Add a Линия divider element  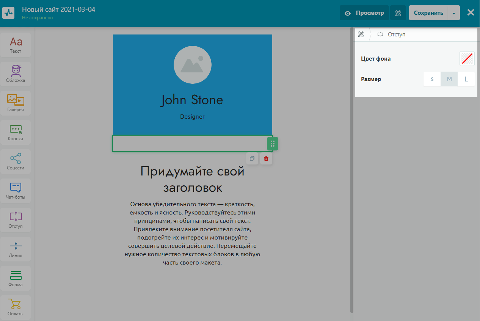click(x=16, y=249)
